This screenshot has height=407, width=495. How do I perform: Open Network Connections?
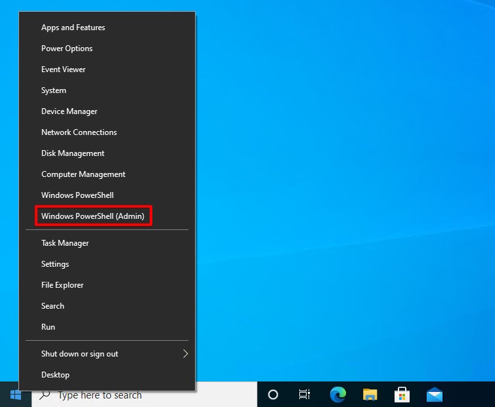(79, 132)
